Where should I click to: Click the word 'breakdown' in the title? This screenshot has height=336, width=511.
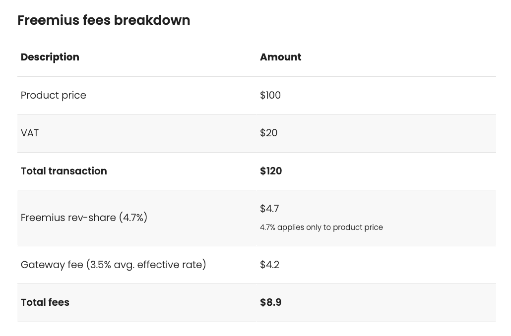coord(152,20)
